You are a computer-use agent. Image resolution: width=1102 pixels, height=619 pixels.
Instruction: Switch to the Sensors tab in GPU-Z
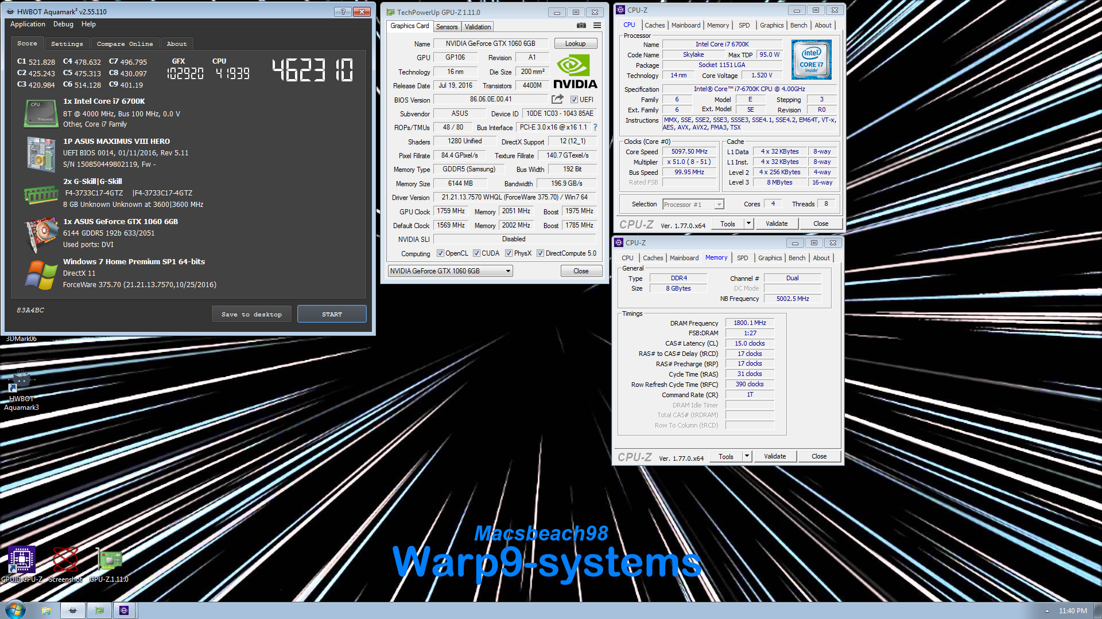[x=447, y=27]
